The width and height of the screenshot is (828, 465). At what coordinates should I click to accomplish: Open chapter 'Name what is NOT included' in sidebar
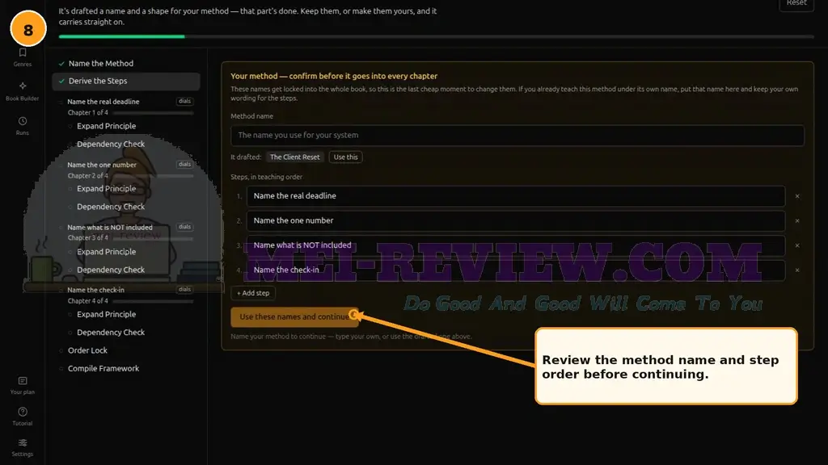point(110,228)
